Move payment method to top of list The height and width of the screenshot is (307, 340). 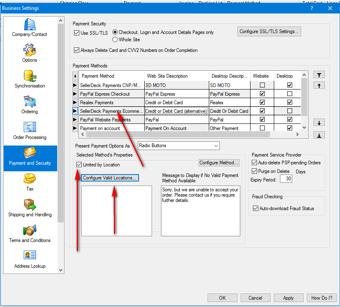319,75
